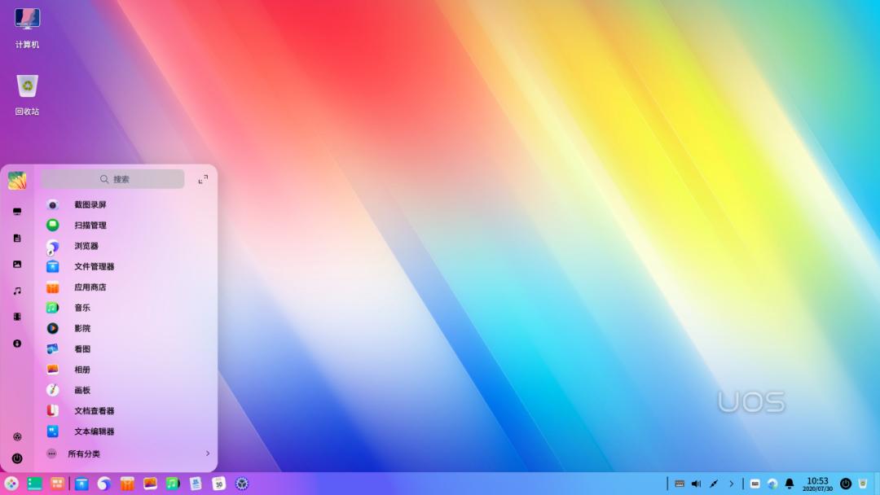Toggle the launcher button on the taskbar
Viewport: 880px width, 495px height.
click(11, 484)
